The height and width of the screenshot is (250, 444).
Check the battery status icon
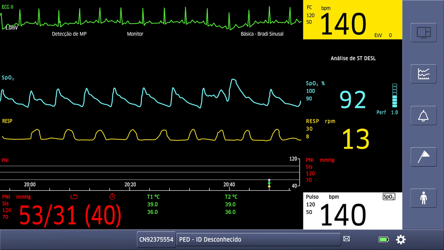(384, 239)
